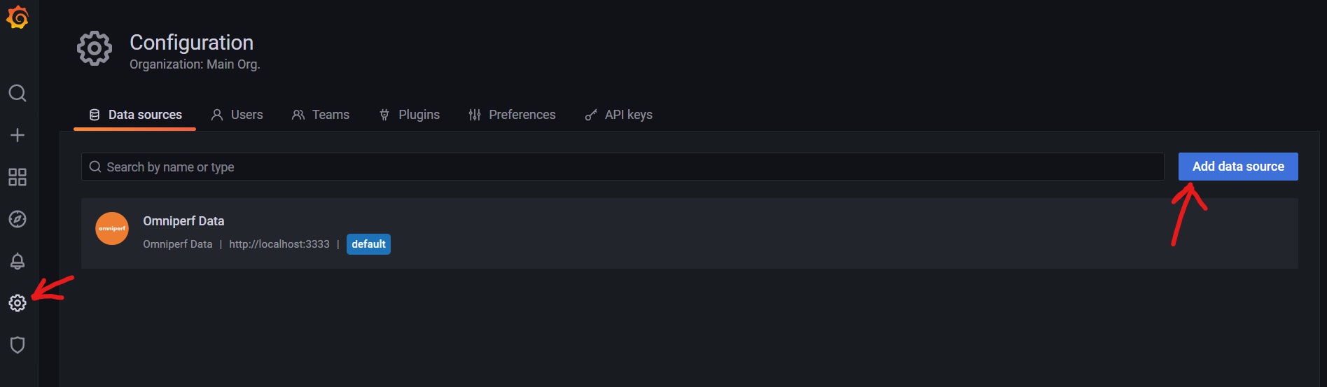Open the Omniperf Data source link
Screen dimensions: 1327x387
183,221
